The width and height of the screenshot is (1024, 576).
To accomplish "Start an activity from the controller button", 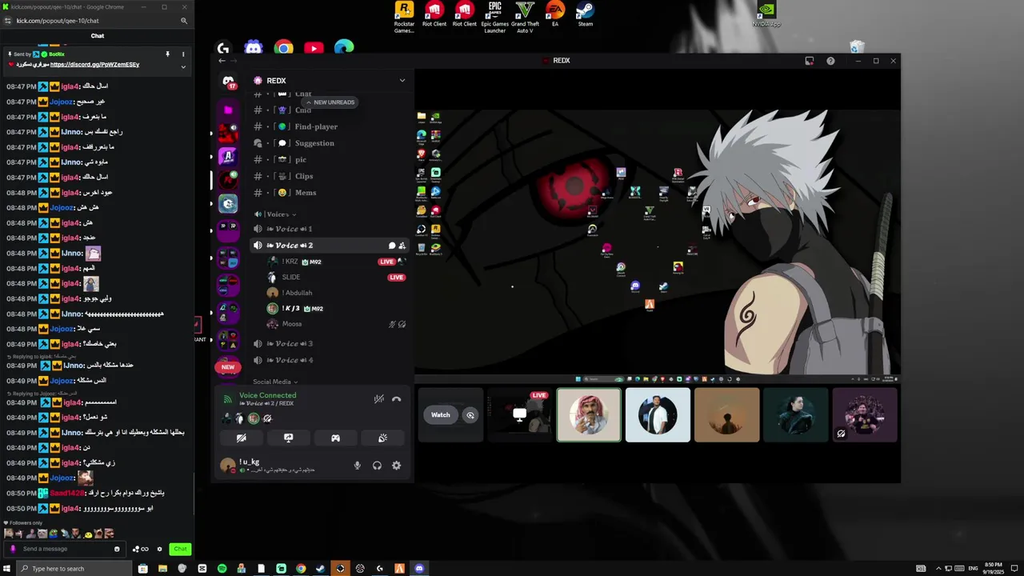I will pyautogui.click(x=335, y=438).
